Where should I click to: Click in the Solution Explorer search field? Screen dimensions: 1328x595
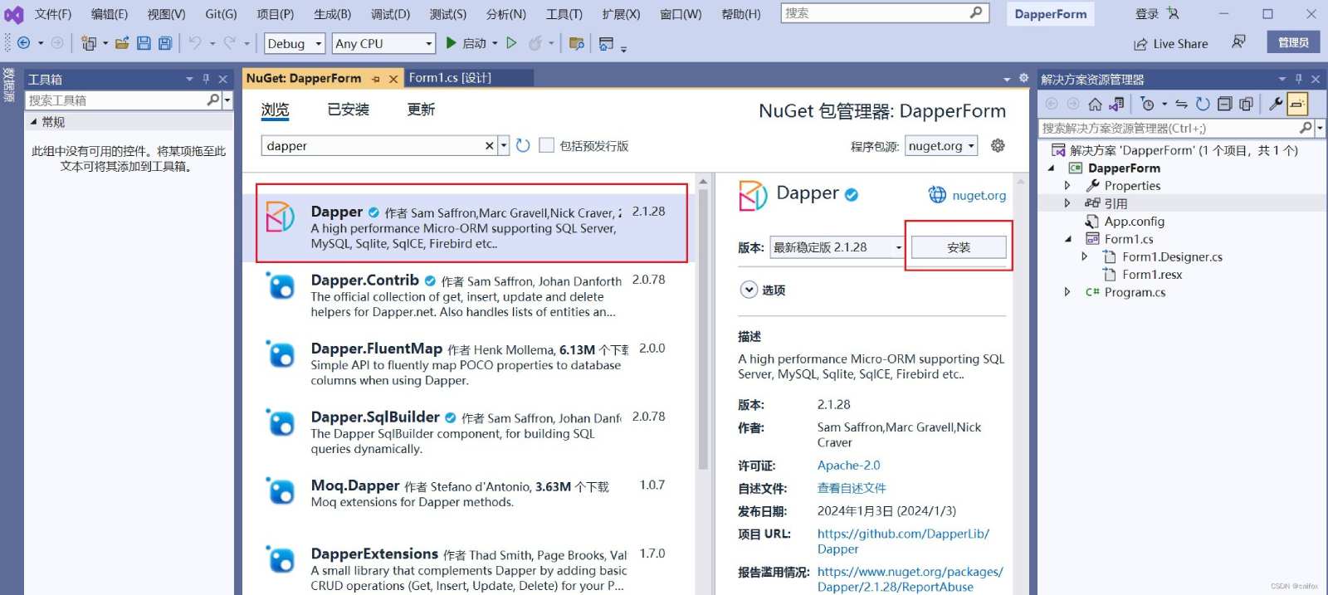(x=1169, y=128)
